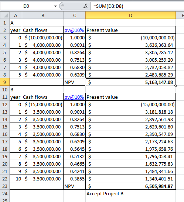Image resolution: width=184 pixels, height=202 pixels.
Task: Select row 9 header
Action: (5, 82)
